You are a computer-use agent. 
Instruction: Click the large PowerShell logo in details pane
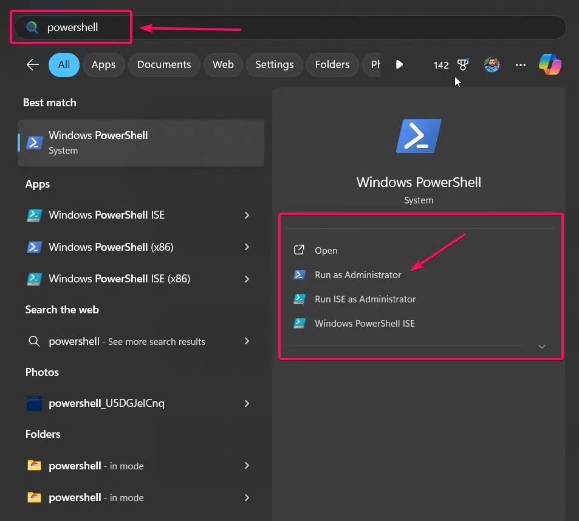(x=419, y=136)
